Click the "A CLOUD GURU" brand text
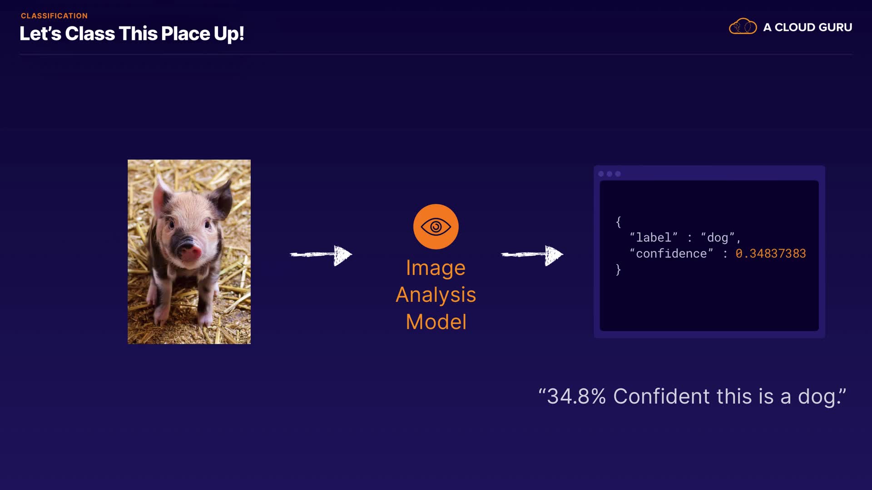 click(x=808, y=27)
